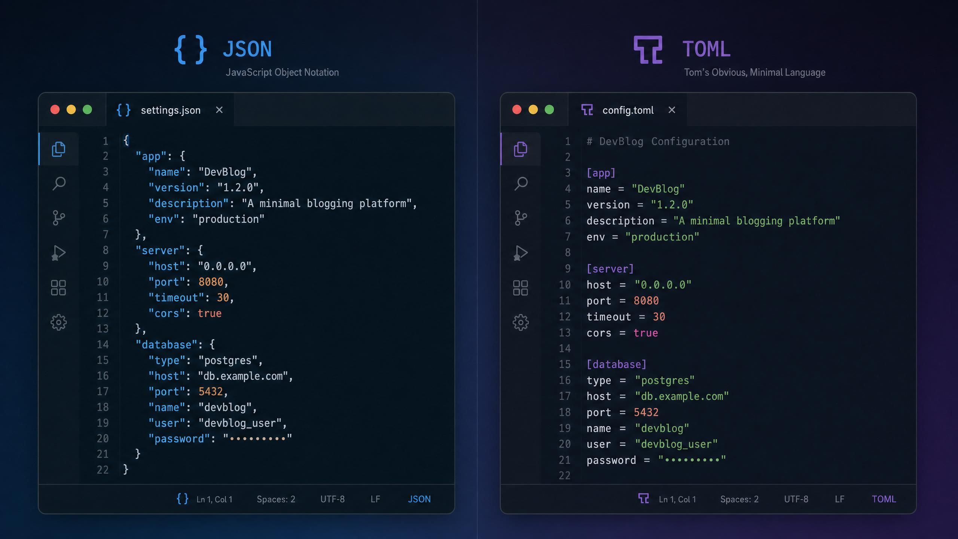Click Ln 1, Col 1 in TOML status bar
This screenshot has height=539, width=958.
pyautogui.click(x=677, y=499)
